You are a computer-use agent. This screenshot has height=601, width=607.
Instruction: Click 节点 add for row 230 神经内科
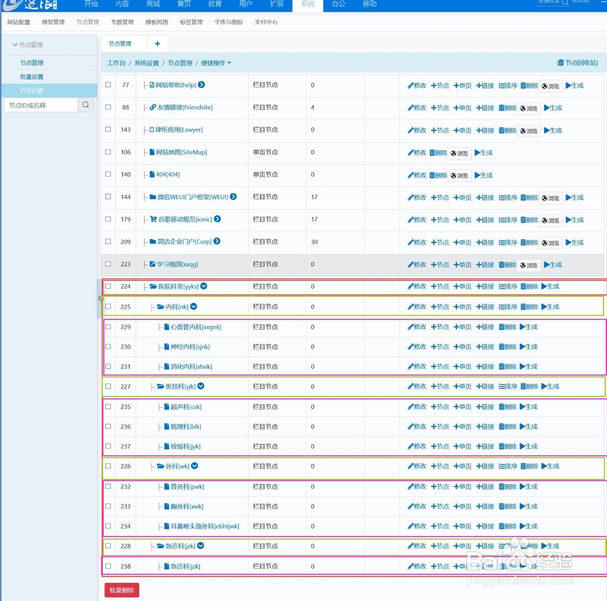tap(439, 347)
